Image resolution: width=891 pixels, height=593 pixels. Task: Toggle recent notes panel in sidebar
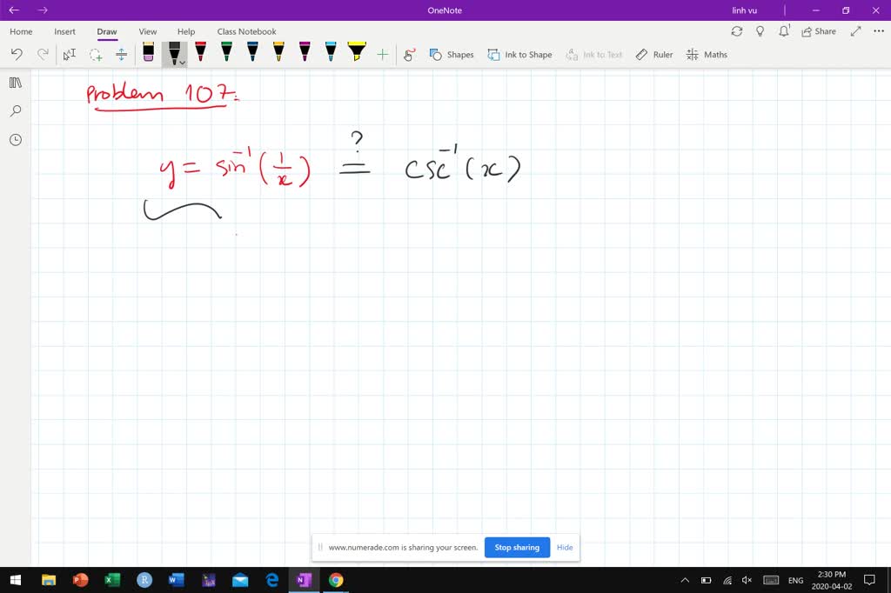(x=14, y=139)
